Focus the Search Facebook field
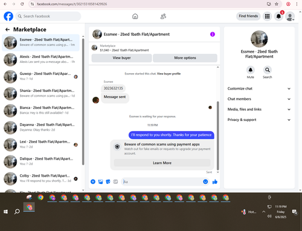 point(48,16)
